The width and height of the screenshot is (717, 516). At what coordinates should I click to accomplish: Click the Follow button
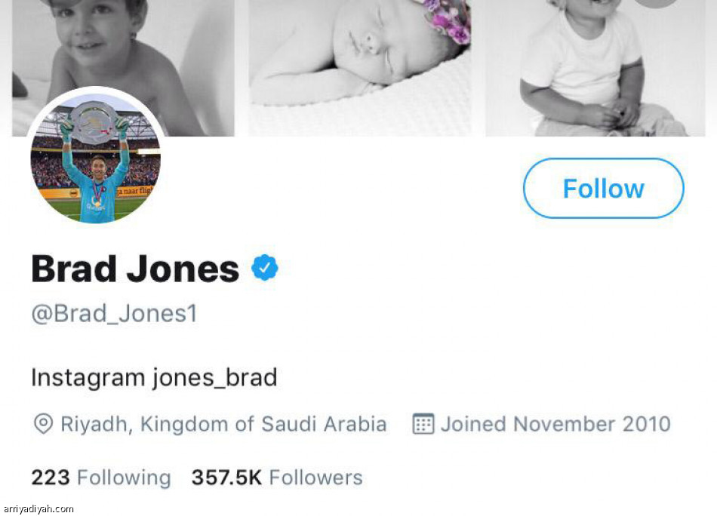click(603, 189)
